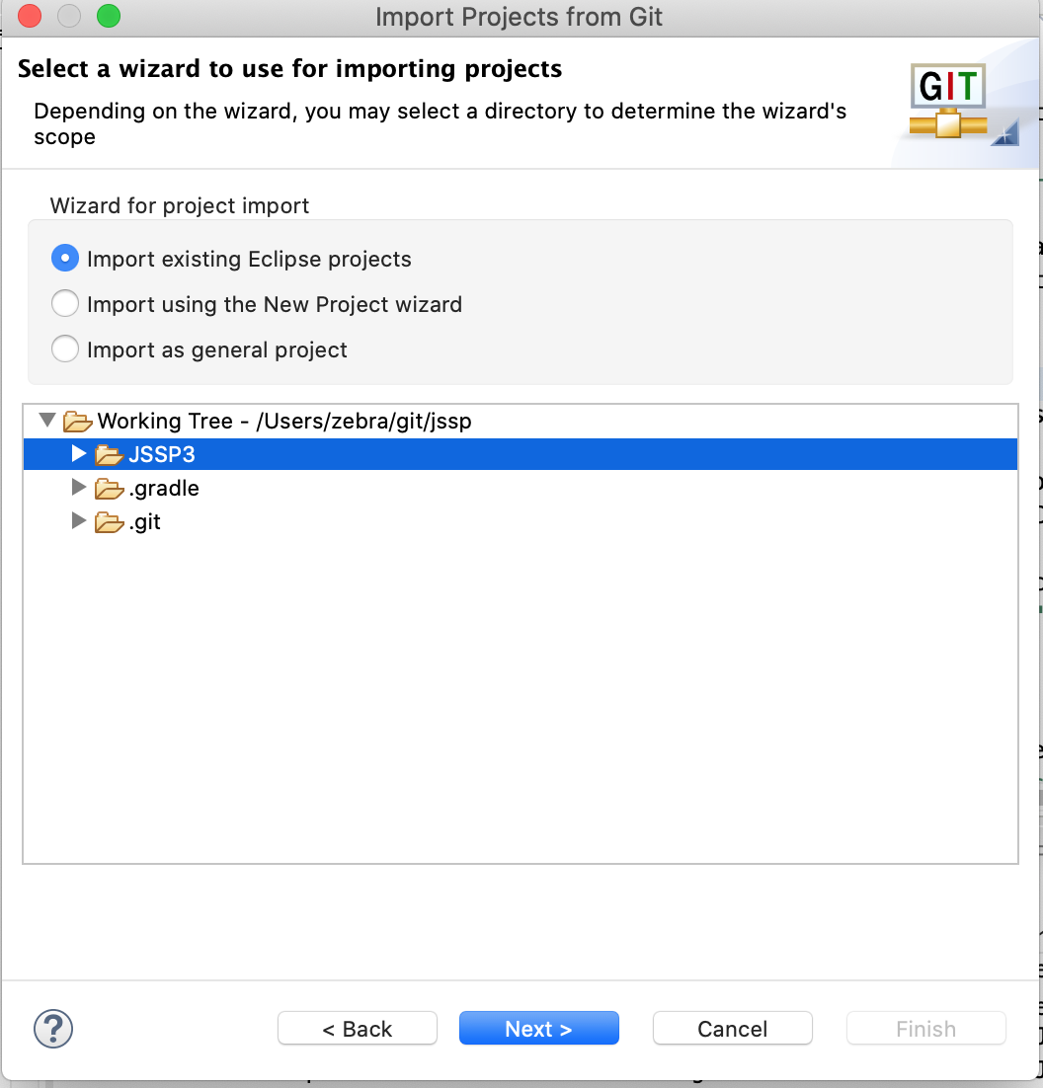Image resolution: width=1043 pixels, height=1088 pixels.
Task: Click the .gradle folder icon
Action: [x=109, y=489]
